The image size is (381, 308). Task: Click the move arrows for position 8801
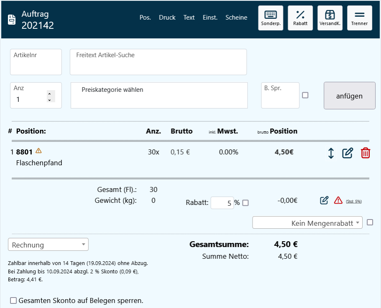(331, 153)
